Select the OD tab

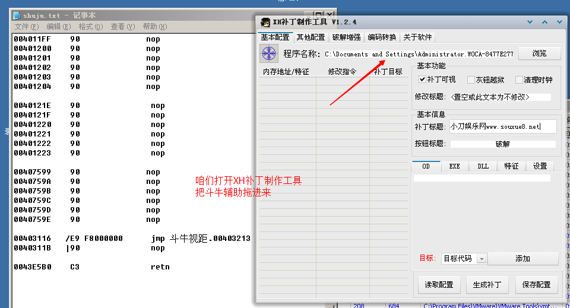426,166
